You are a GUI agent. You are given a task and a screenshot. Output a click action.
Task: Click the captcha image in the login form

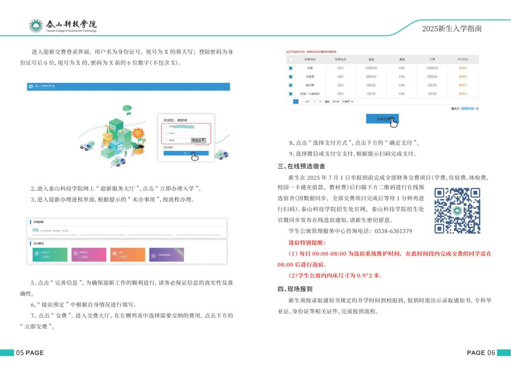(x=199, y=140)
